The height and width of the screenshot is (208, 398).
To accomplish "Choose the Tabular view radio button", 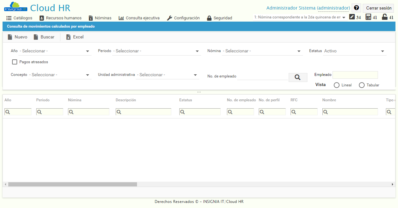I will 361,85.
